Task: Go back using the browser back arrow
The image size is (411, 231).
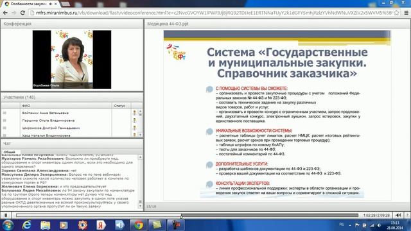Action: pos(5,13)
